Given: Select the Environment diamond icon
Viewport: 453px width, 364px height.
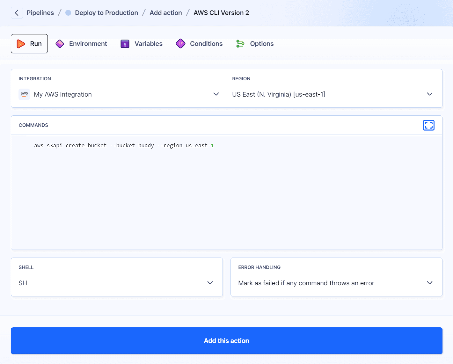Looking at the screenshot, I should (x=60, y=44).
